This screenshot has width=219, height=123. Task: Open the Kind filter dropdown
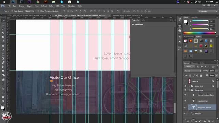[189, 67]
